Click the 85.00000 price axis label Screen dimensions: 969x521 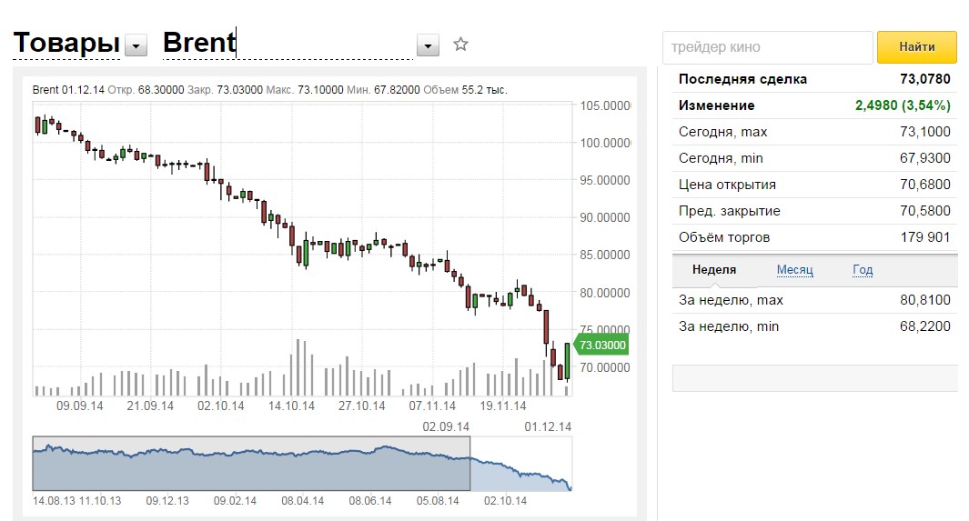click(605, 255)
